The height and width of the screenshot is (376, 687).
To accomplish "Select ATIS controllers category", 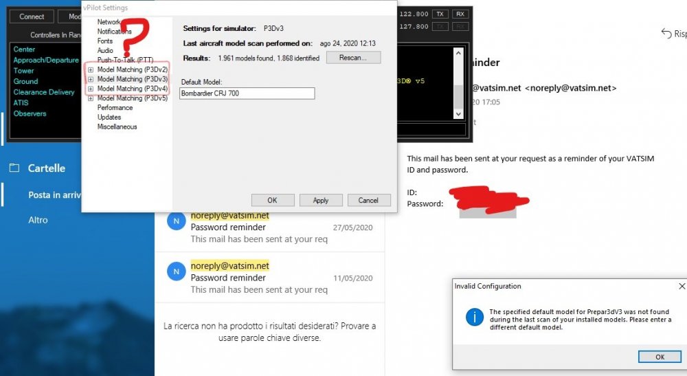I will coord(21,102).
